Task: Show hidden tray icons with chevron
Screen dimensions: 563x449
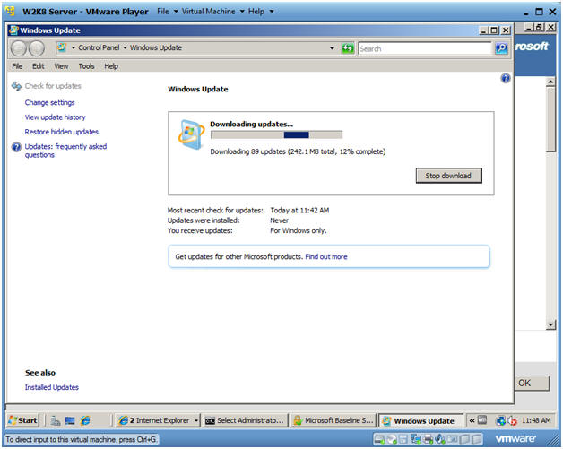Action: click(x=472, y=420)
